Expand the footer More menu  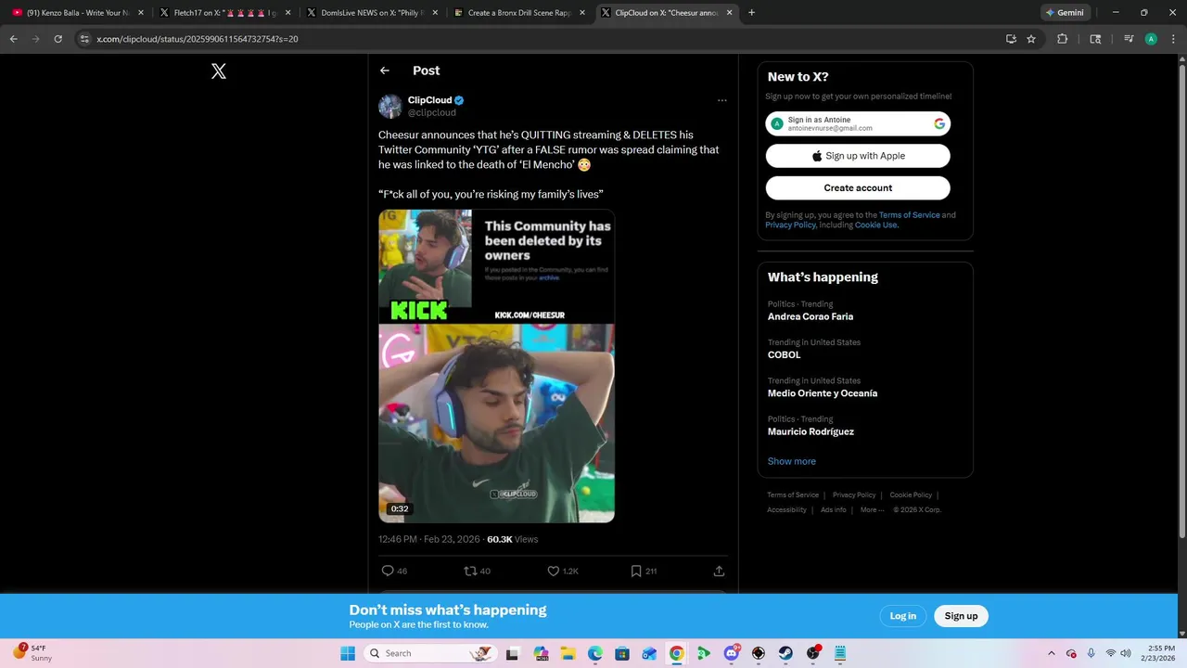click(x=872, y=509)
